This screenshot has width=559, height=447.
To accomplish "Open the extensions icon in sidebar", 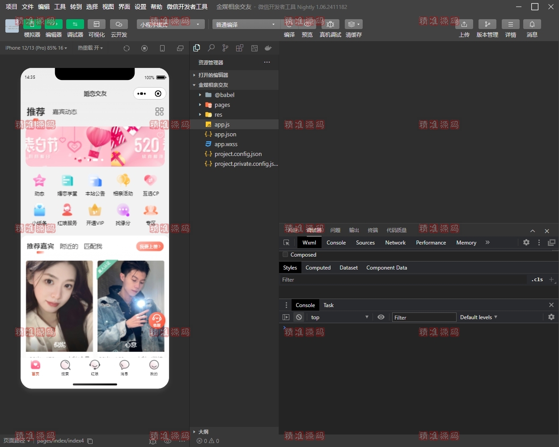I will tap(240, 48).
